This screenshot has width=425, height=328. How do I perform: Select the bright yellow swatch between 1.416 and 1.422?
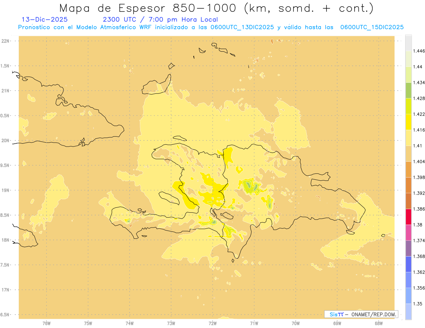click(408, 122)
